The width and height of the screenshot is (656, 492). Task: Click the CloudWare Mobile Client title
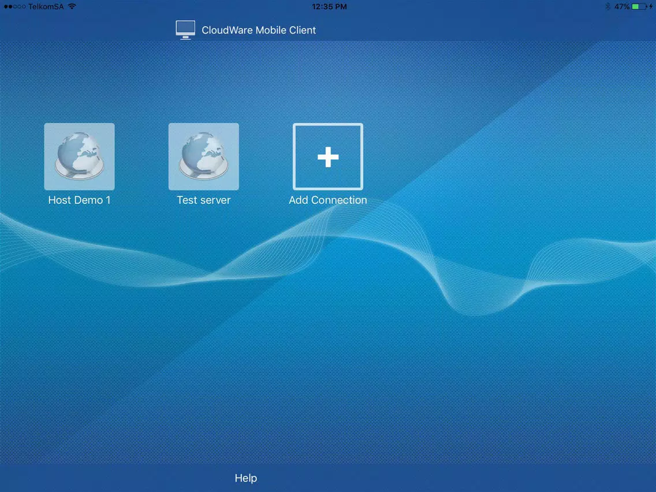click(x=259, y=30)
